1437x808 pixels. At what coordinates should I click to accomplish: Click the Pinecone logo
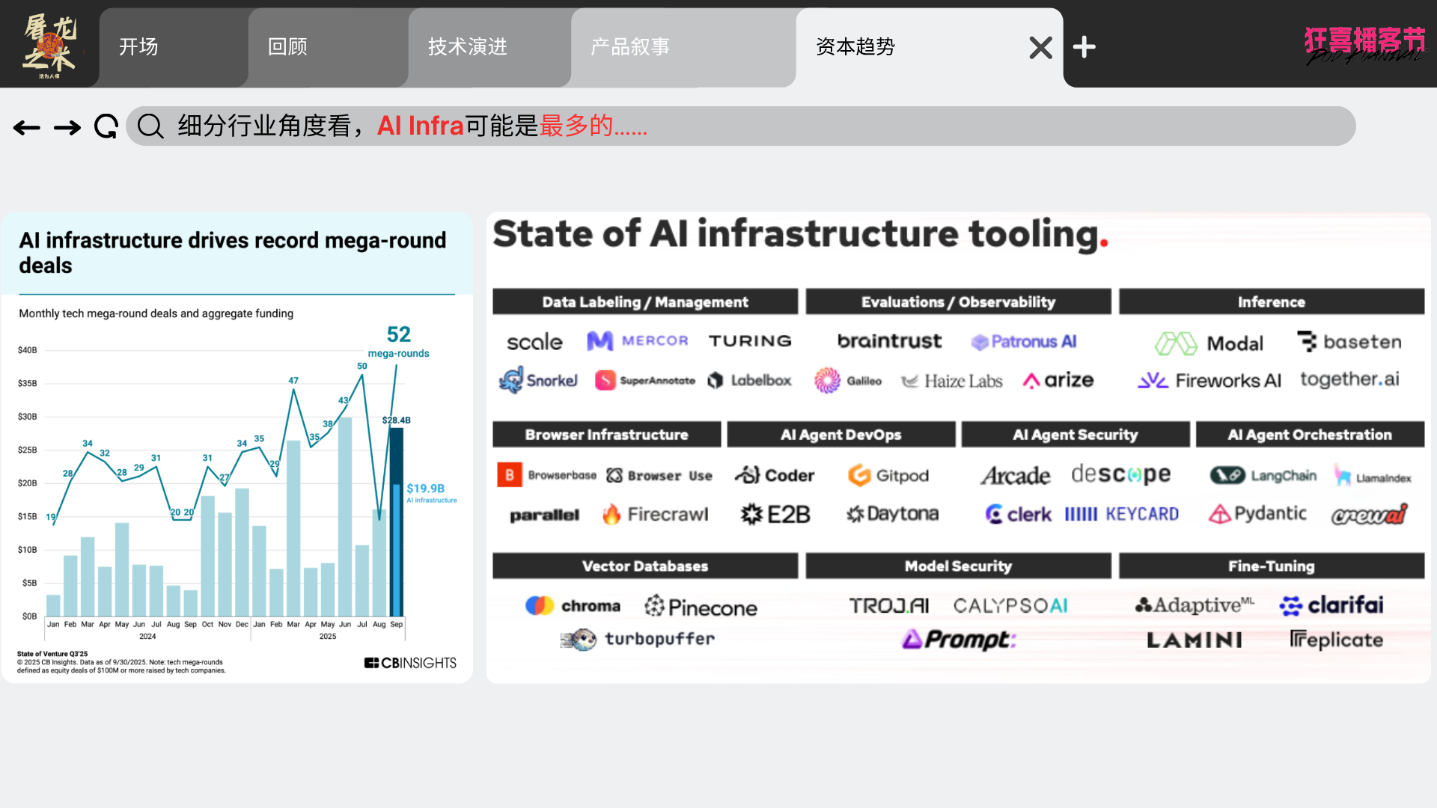point(701,607)
